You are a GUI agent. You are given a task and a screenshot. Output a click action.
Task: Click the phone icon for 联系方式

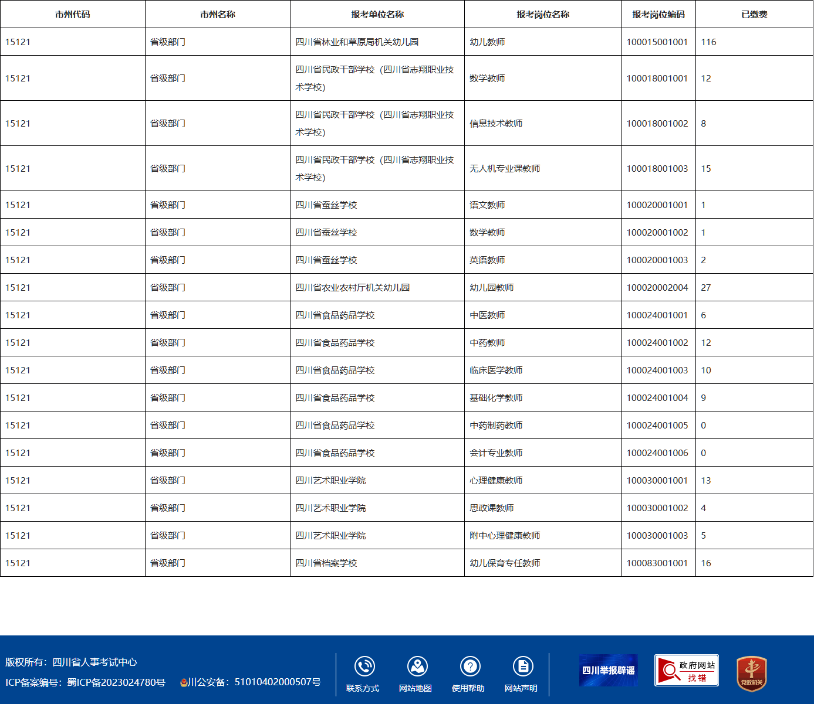click(364, 666)
